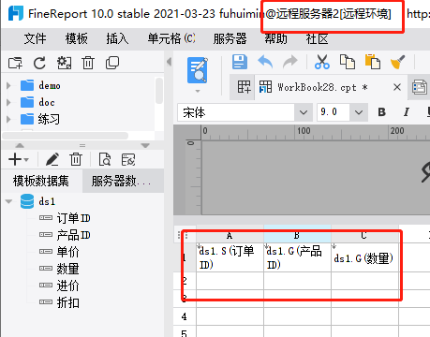This screenshot has width=430, height=337.
Task: Open the 文件 menu
Action: click(35, 39)
